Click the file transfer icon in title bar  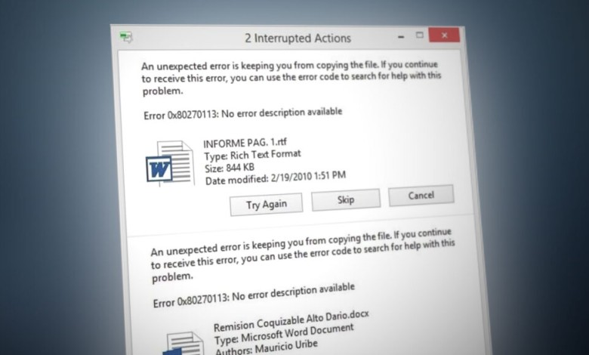(x=126, y=37)
